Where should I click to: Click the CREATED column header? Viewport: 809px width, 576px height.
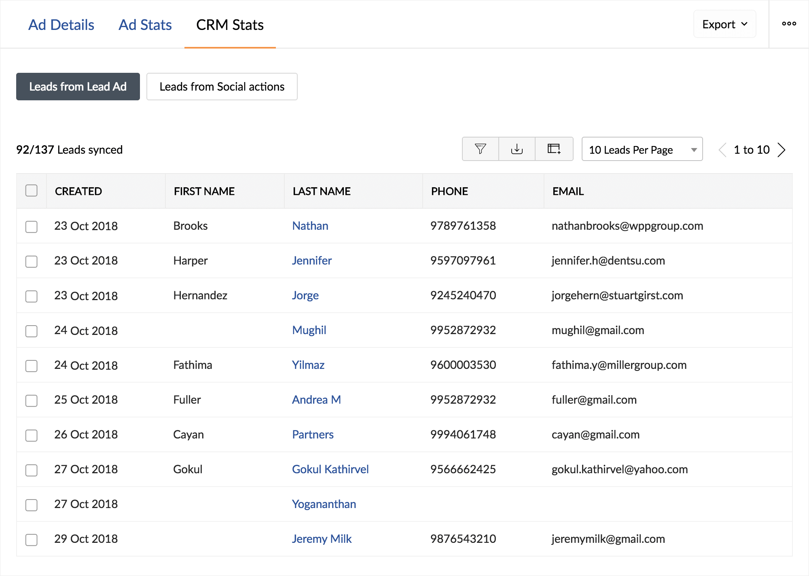pos(78,191)
